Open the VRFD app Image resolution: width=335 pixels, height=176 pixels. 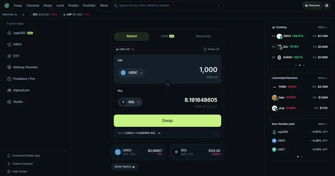pyautogui.click(x=14, y=45)
